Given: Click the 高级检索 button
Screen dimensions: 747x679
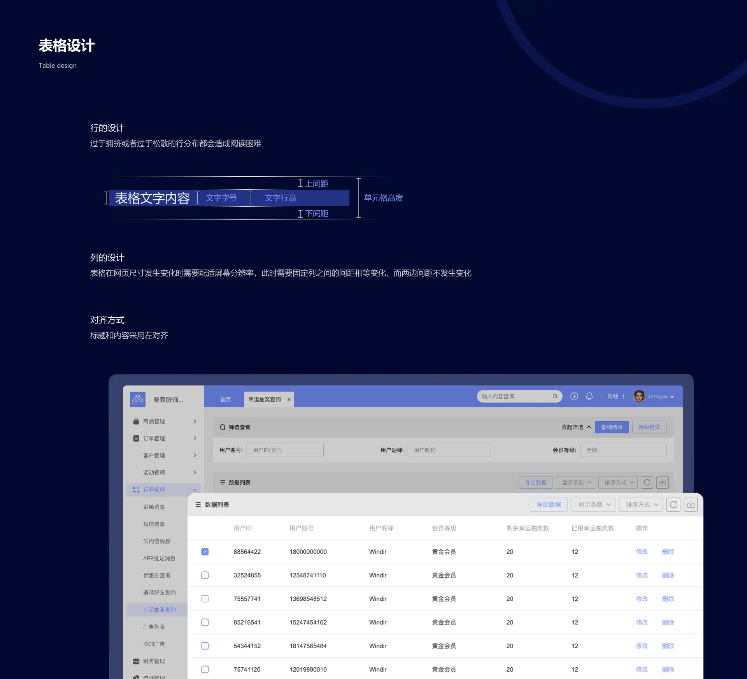Looking at the screenshot, I should click(649, 427).
